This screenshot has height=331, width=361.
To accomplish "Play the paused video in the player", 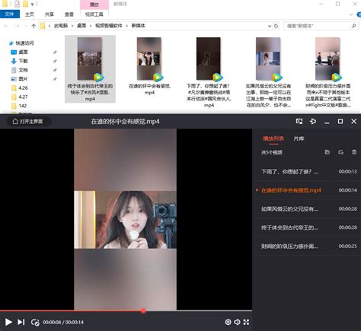I will [x=8, y=322].
